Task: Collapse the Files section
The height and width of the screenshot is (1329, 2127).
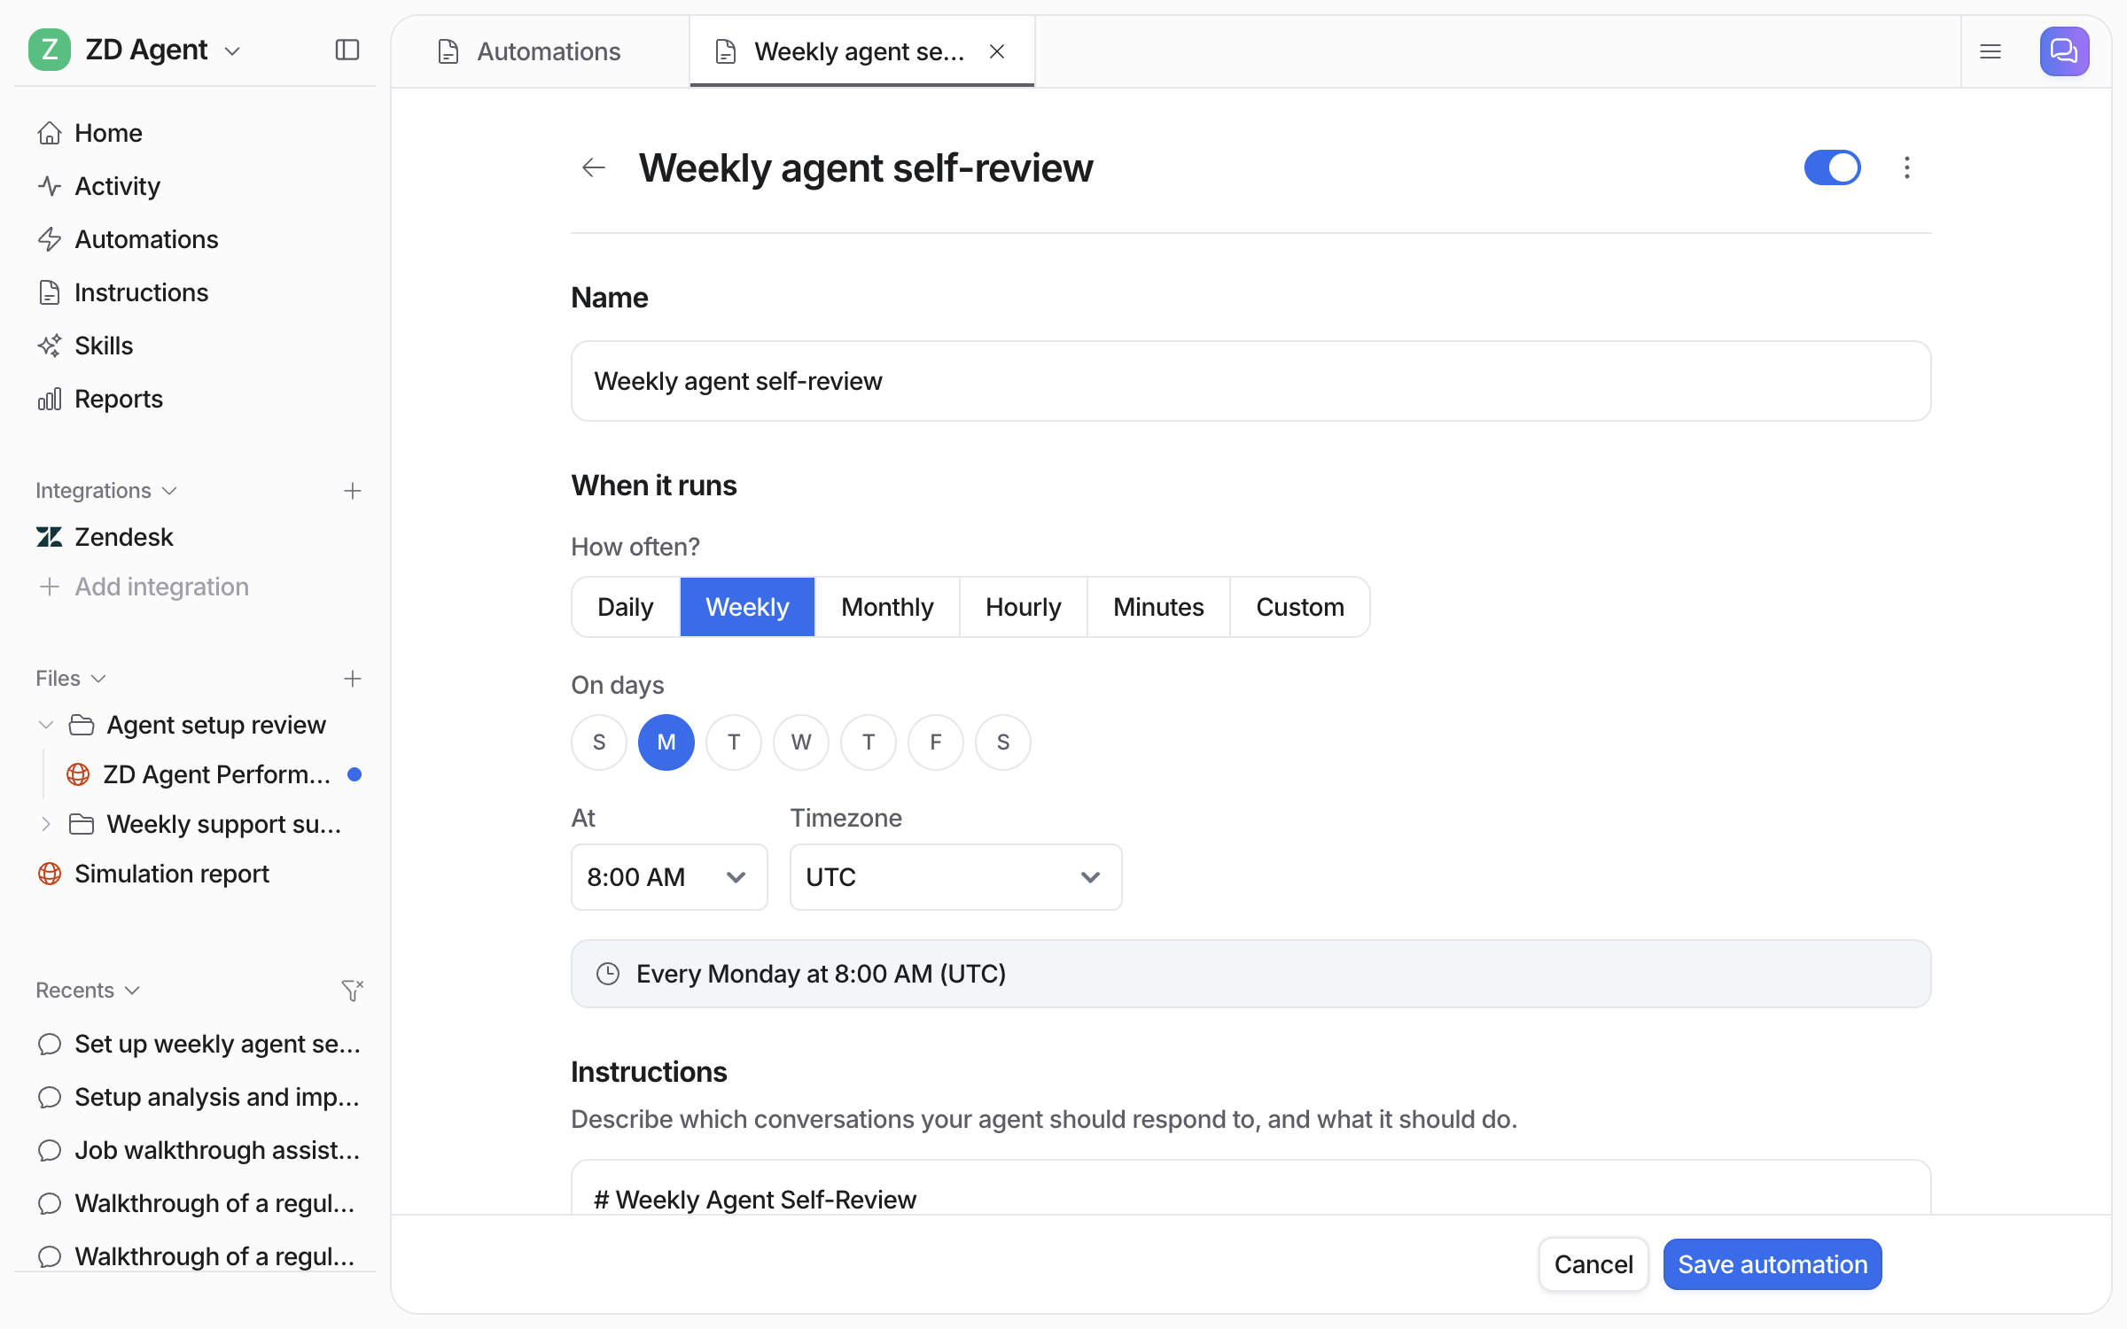Action: [x=71, y=679]
